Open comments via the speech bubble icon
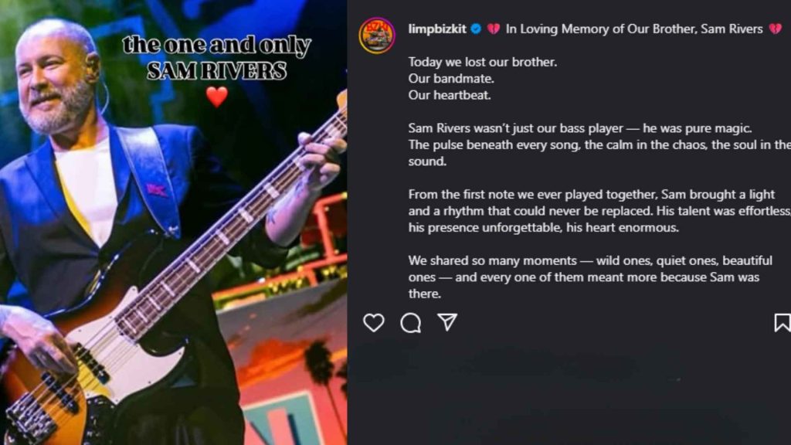This screenshot has width=791, height=445. tap(411, 322)
